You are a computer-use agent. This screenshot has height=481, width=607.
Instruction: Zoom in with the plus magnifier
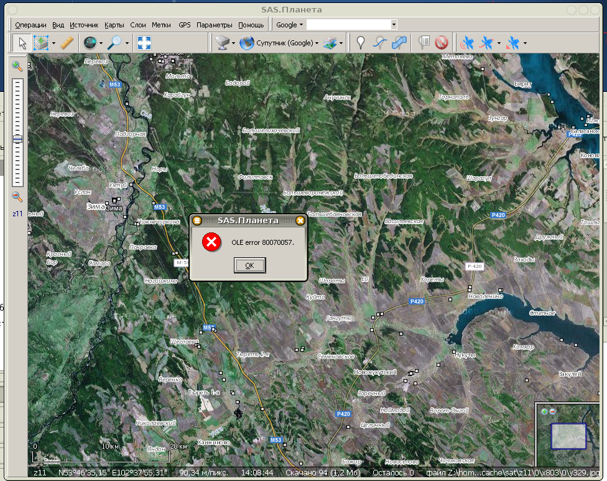(x=17, y=66)
